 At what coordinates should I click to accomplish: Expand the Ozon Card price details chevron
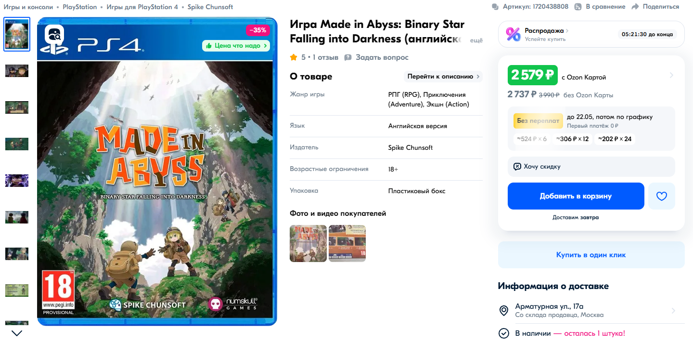(x=671, y=75)
